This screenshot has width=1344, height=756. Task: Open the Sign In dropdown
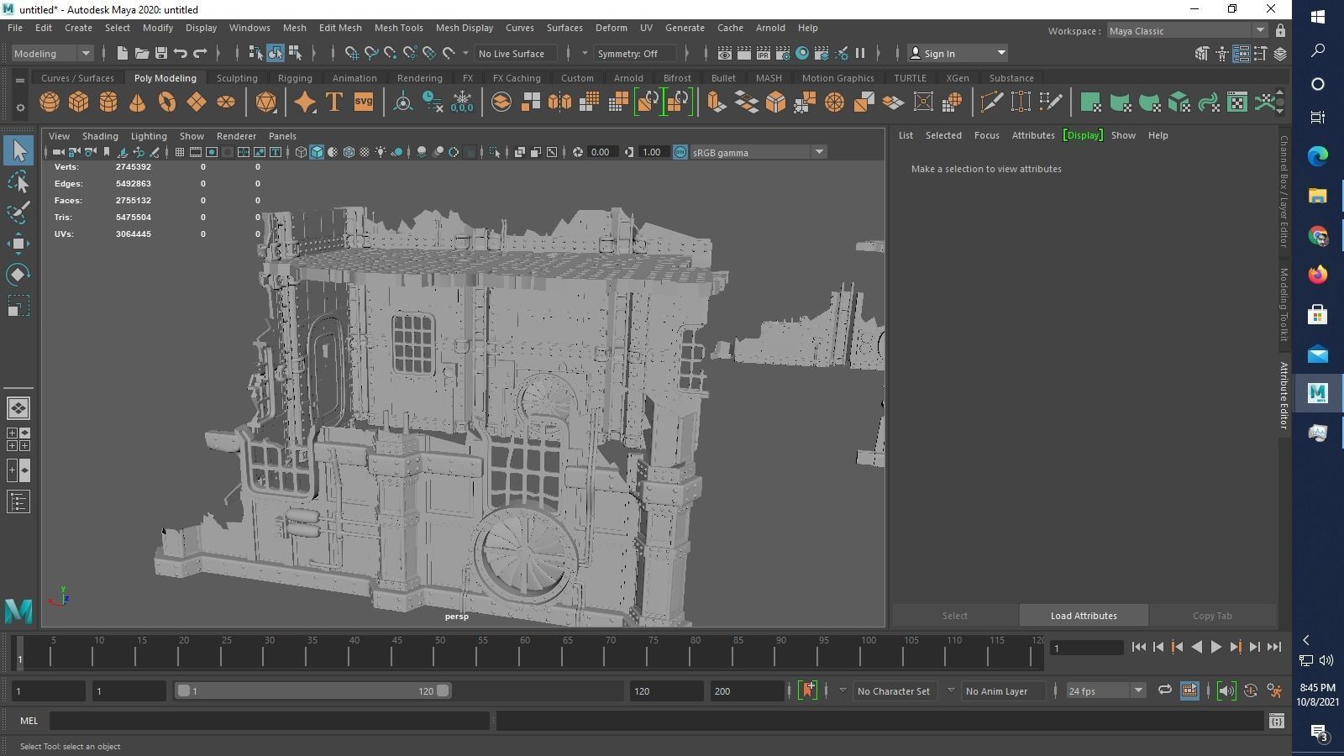click(958, 53)
